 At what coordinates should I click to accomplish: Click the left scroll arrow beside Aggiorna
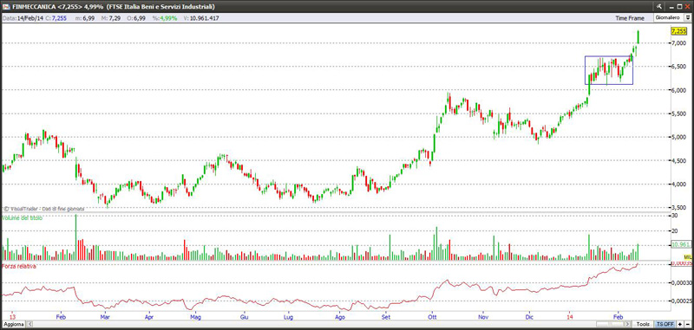pyautogui.click(x=30, y=324)
